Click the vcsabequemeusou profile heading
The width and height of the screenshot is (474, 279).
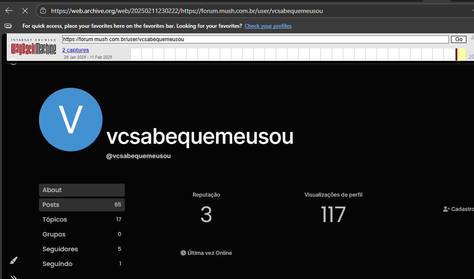pos(200,137)
